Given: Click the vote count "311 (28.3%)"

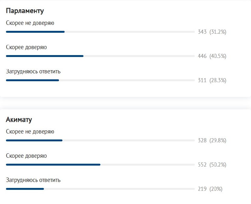Looking at the screenshot, I should (212, 80).
